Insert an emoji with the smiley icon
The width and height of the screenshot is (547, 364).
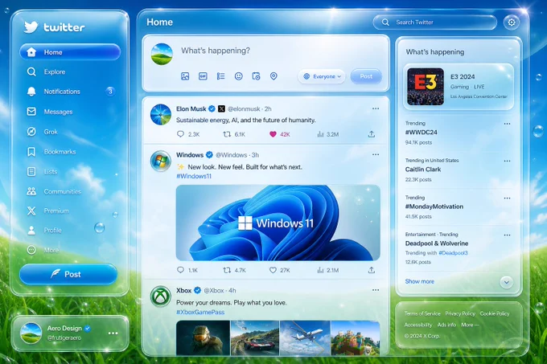pyautogui.click(x=239, y=76)
